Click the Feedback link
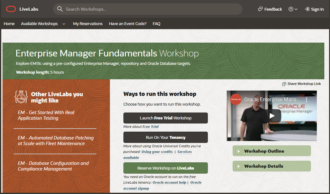330x194 pixels. pyautogui.click(x=273, y=9)
